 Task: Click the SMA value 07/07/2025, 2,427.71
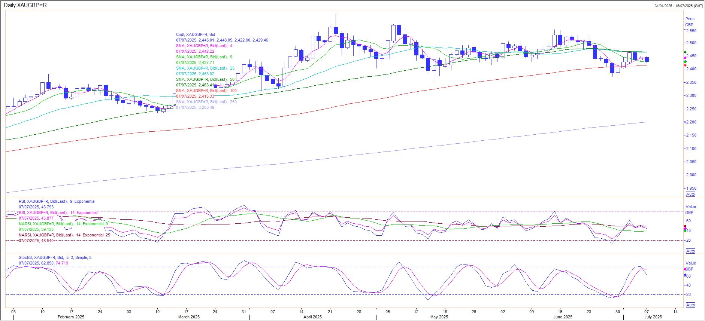coord(195,62)
